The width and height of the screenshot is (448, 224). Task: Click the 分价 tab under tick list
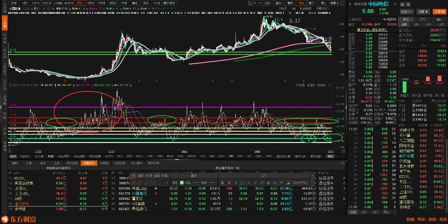363,212
